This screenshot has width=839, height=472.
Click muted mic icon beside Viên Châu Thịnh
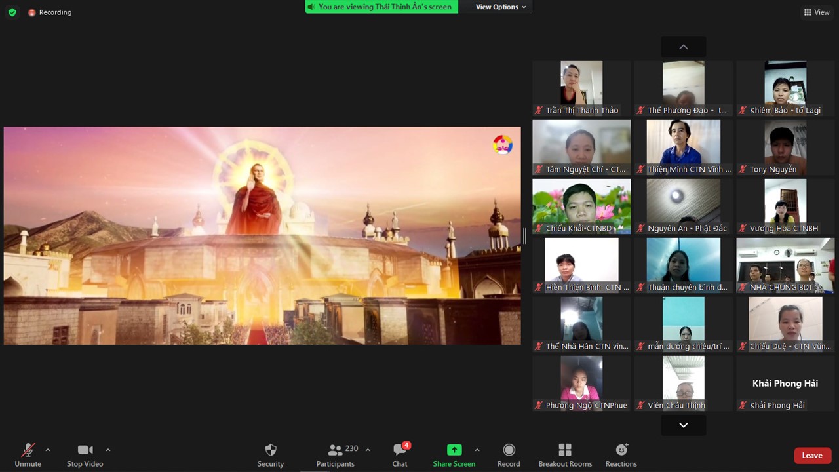641,405
